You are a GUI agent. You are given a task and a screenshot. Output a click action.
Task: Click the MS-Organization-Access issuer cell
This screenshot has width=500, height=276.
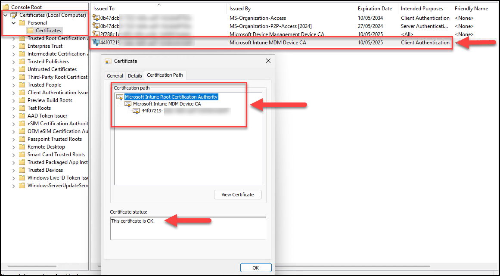tap(258, 18)
